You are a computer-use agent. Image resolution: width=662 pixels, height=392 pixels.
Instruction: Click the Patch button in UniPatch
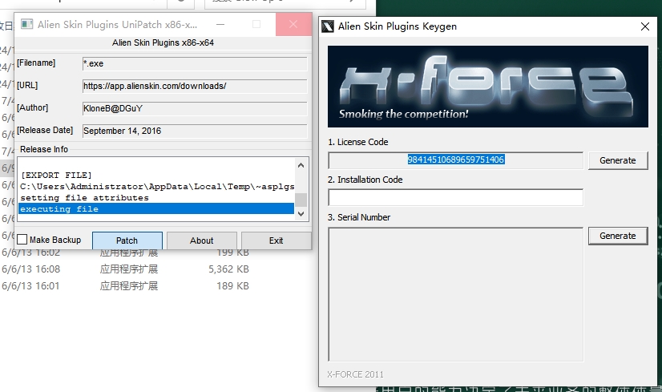coord(127,240)
